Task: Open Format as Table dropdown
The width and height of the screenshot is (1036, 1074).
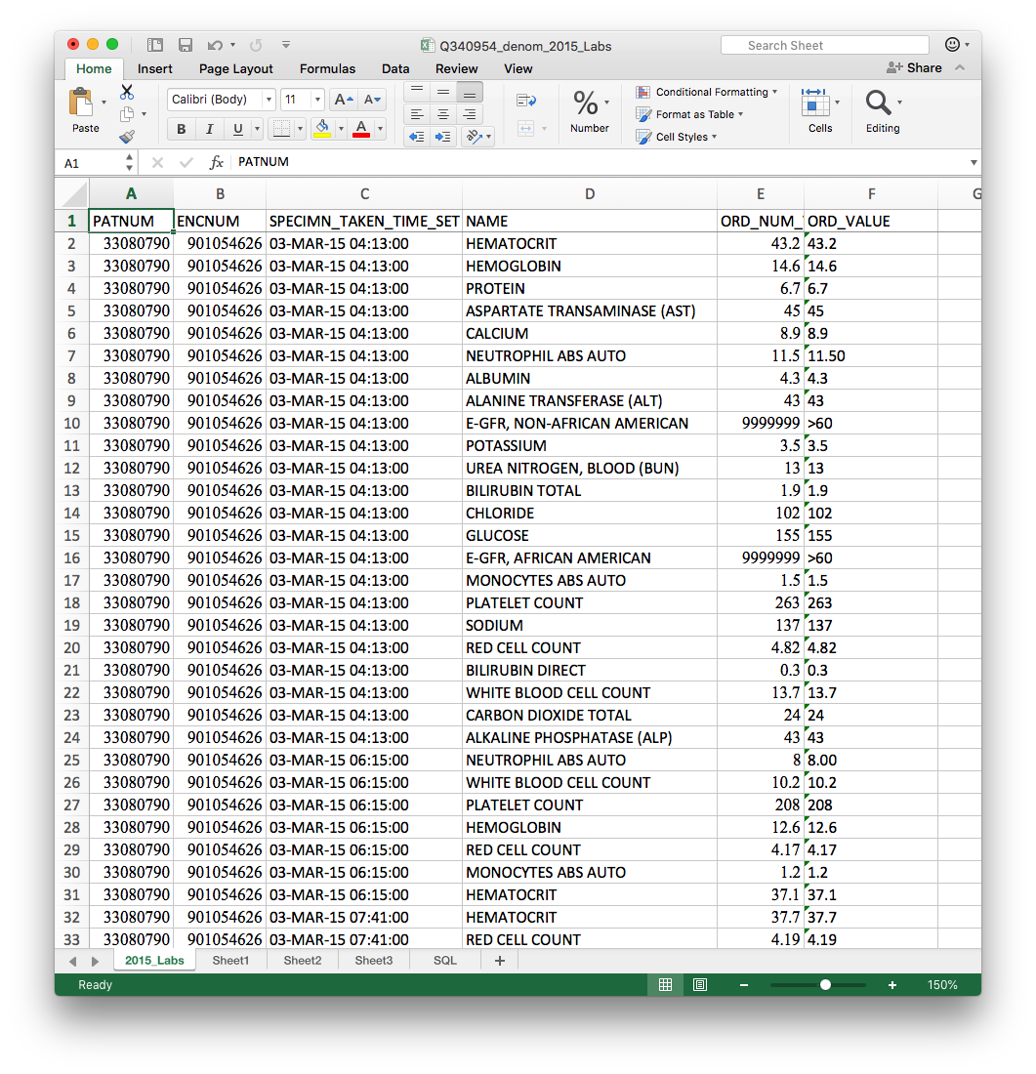Action: pyautogui.click(x=689, y=114)
